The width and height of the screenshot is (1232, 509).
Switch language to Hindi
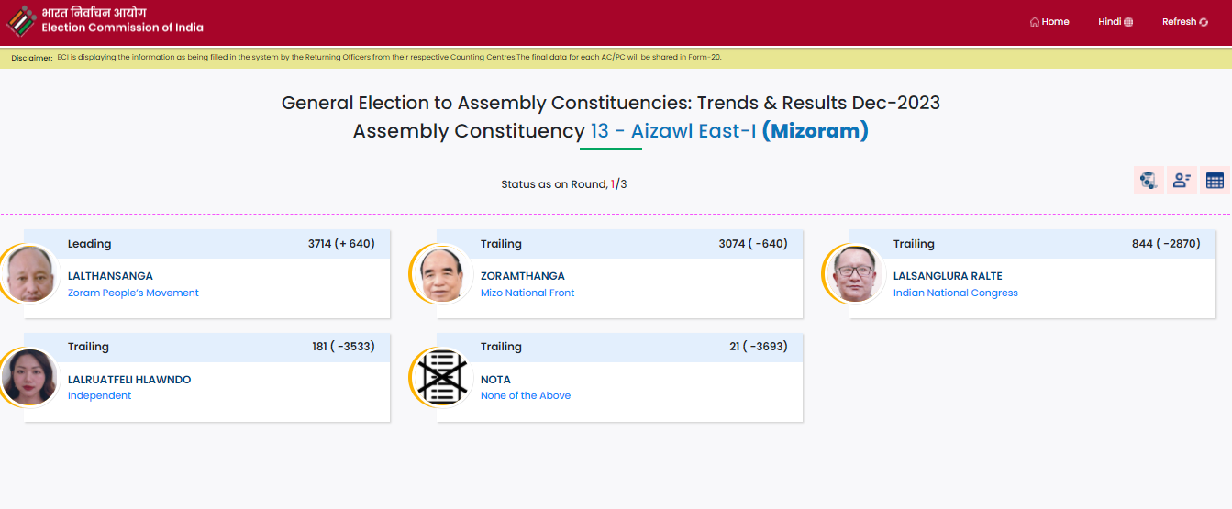1115,22
